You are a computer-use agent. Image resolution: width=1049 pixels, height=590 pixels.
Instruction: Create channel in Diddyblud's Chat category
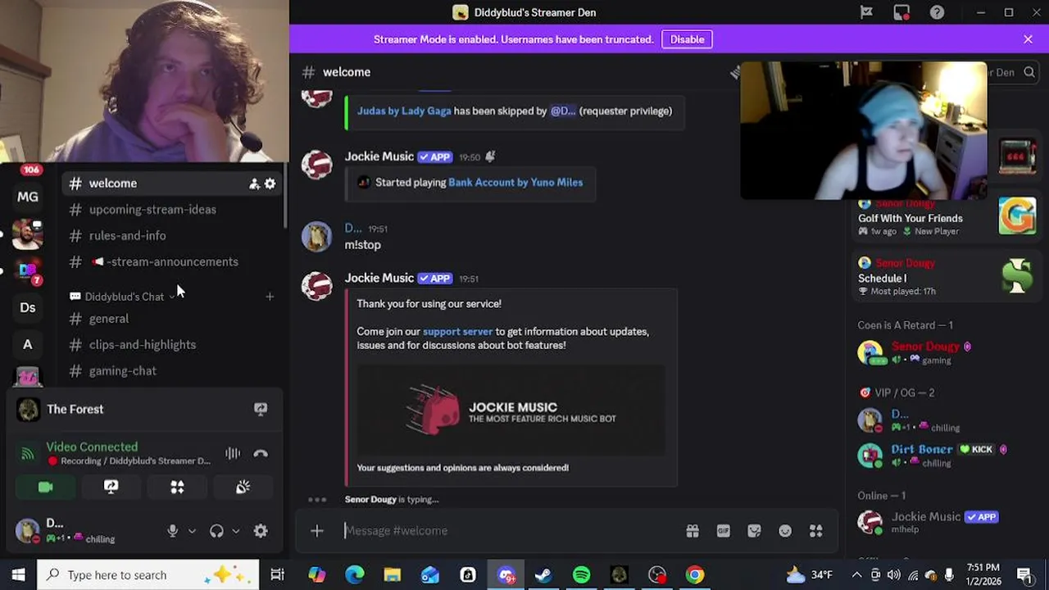(x=270, y=297)
